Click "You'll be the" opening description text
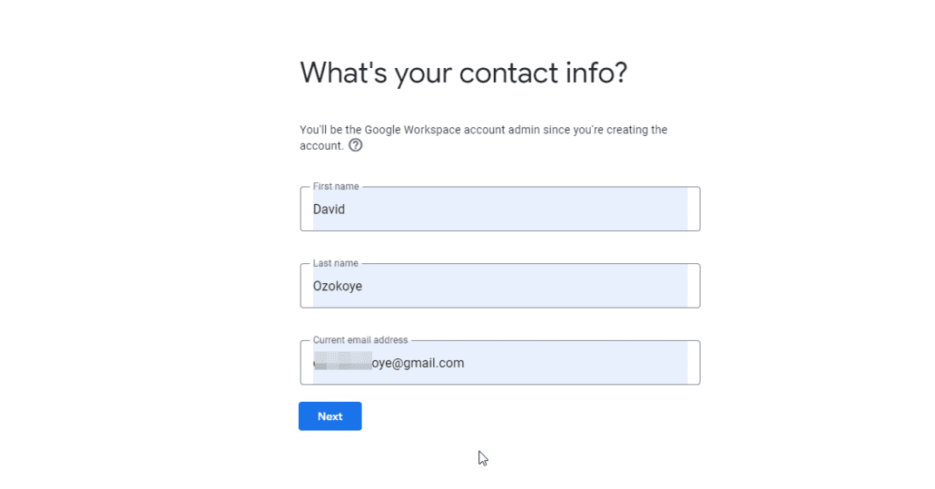Screen dimensions: 935x489 (331, 130)
